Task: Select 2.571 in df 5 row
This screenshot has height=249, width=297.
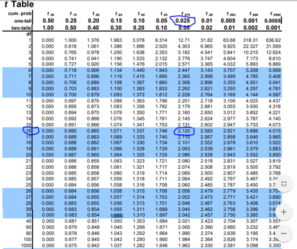Action: click(x=184, y=64)
